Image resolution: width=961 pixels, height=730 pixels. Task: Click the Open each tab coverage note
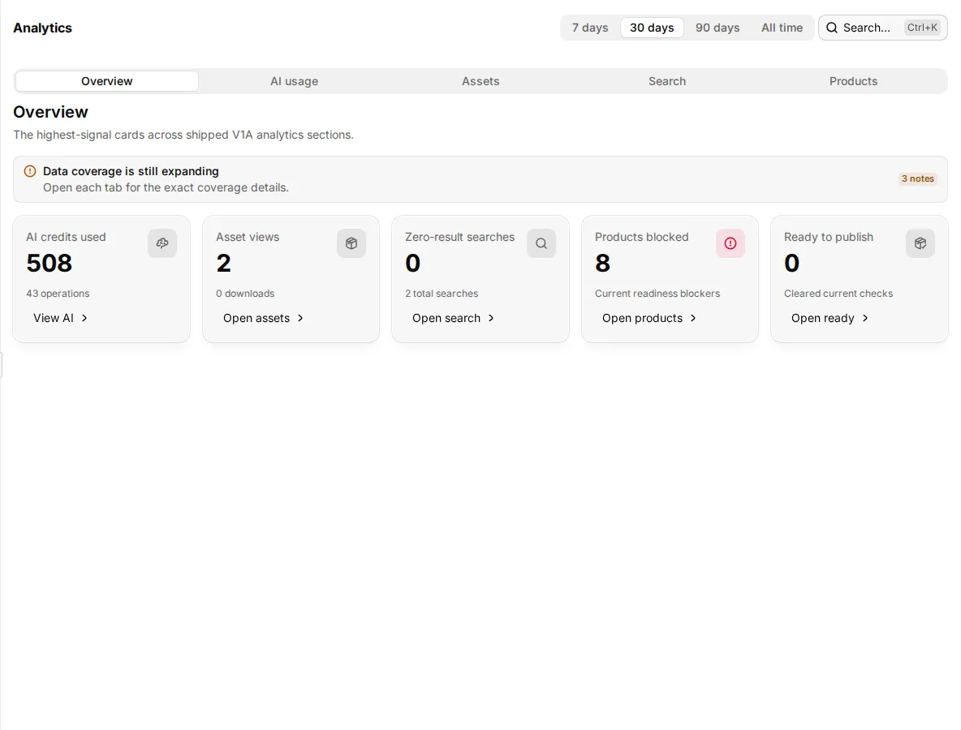pyautogui.click(x=166, y=187)
